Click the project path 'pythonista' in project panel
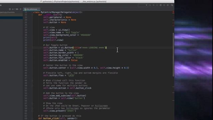213x120 pixels. (7, 12)
